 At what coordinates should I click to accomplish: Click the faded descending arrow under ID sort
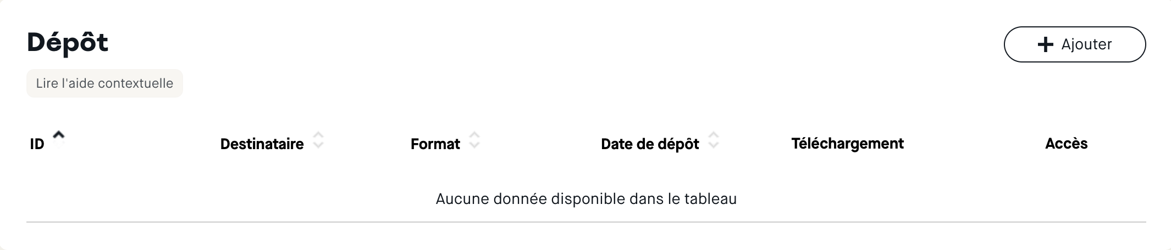coord(59,144)
